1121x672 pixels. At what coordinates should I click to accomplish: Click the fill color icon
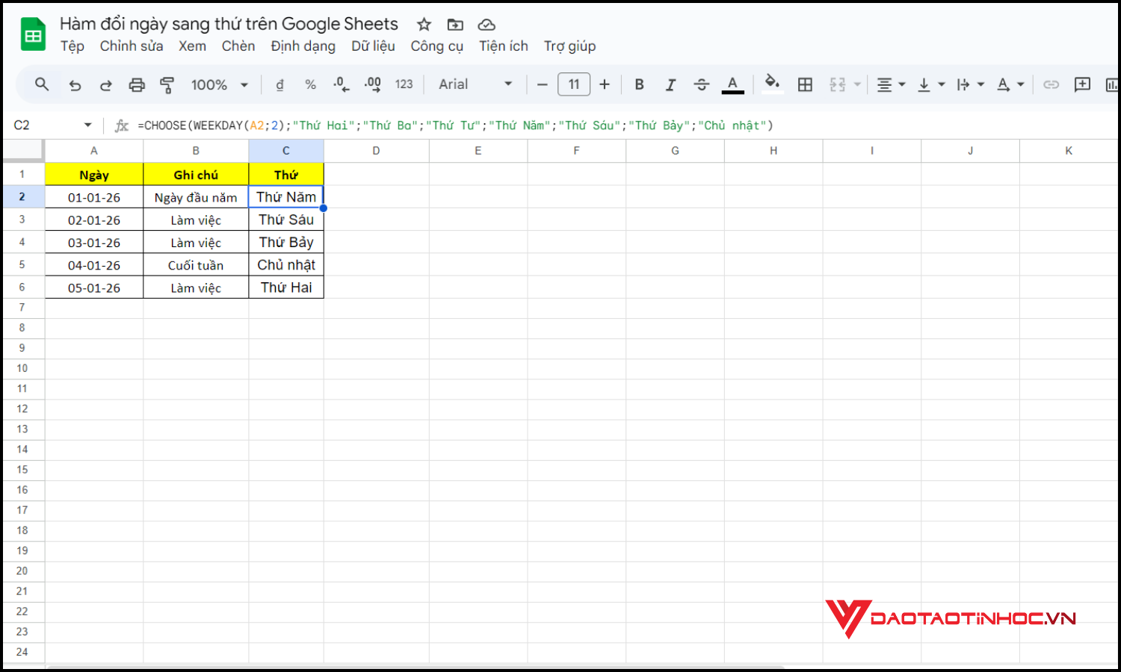[x=772, y=84]
